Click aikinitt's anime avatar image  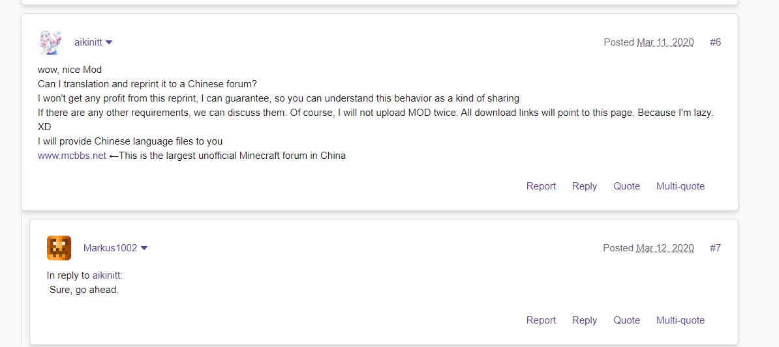click(x=50, y=42)
